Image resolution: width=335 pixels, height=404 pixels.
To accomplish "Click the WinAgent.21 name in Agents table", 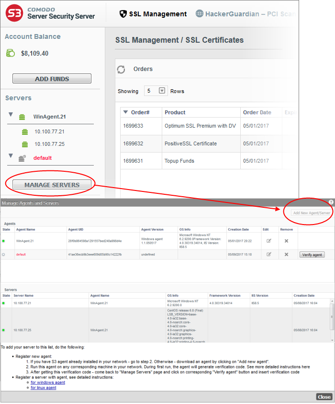I will (25, 241).
